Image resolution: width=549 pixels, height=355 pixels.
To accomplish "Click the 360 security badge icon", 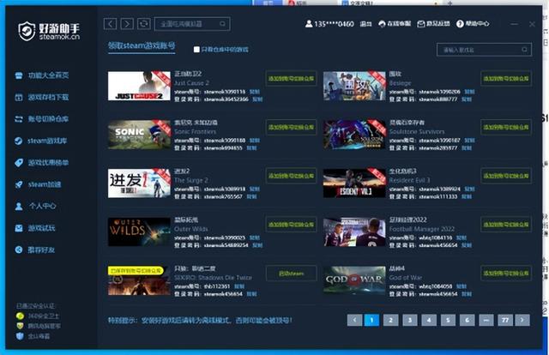I will pos(20,316).
